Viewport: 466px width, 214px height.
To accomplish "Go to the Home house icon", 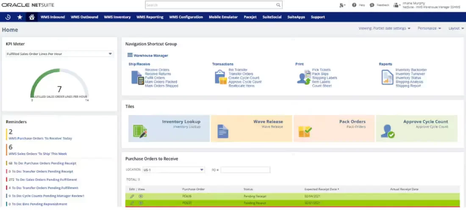I will (x=31, y=17).
